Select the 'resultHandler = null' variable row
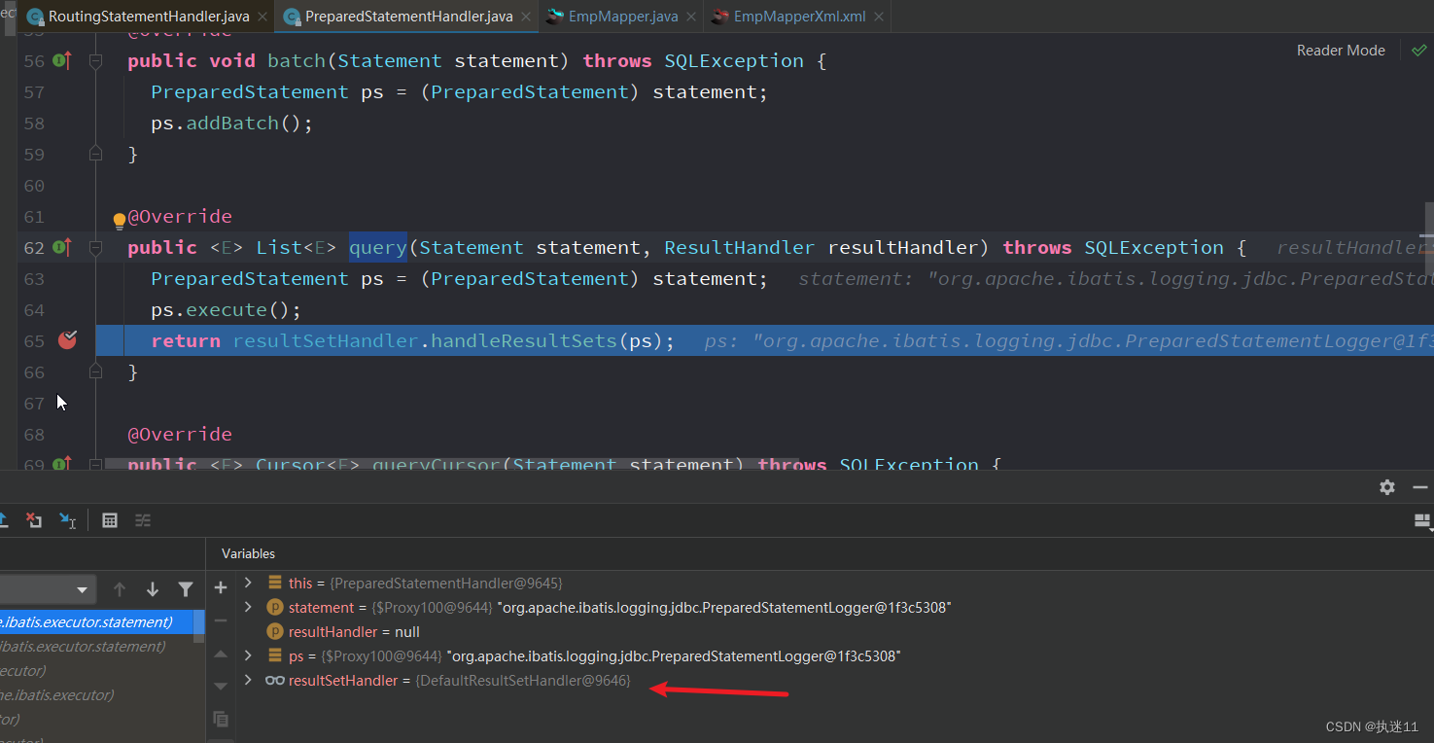The image size is (1434, 743). tap(834, 632)
